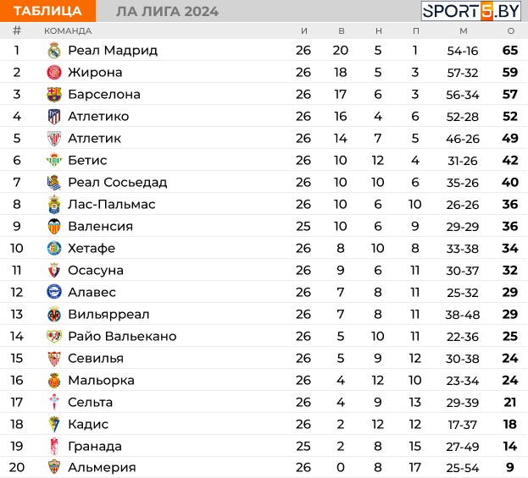Click the Betis green crest icon
The height and width of the screenshot is (478, 528).
click(x=54, y=160)
